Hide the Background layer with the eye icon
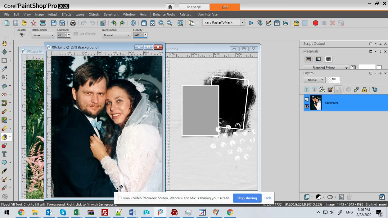This screenshot has width=388, height=218. point(307,106)
